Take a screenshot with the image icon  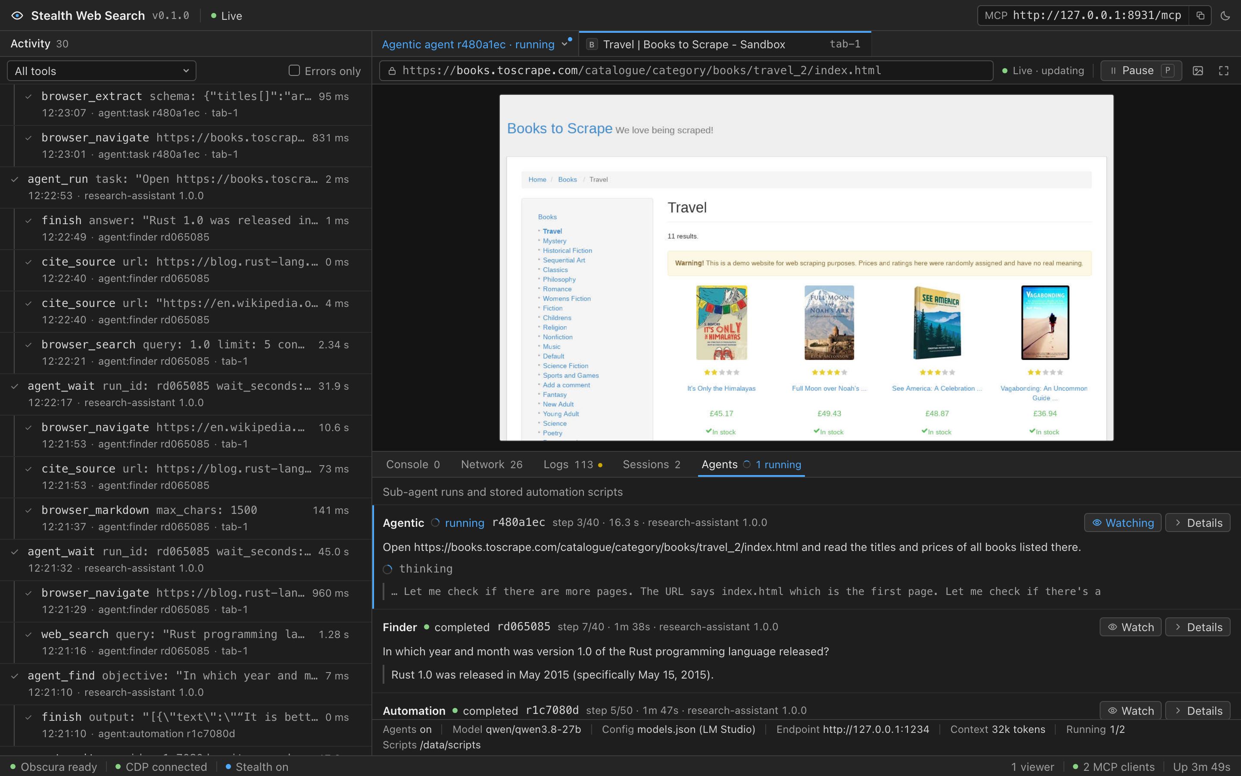[x=1198, y=71]
